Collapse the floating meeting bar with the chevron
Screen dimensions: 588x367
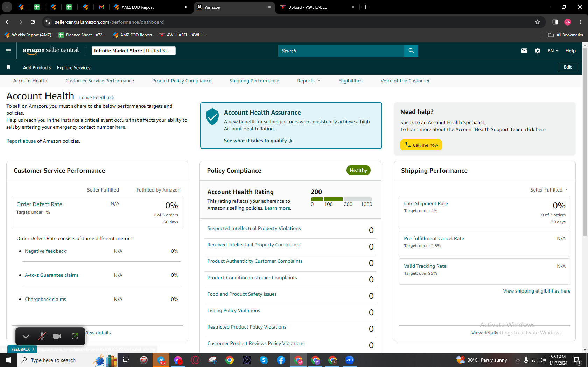click(26, 337)
